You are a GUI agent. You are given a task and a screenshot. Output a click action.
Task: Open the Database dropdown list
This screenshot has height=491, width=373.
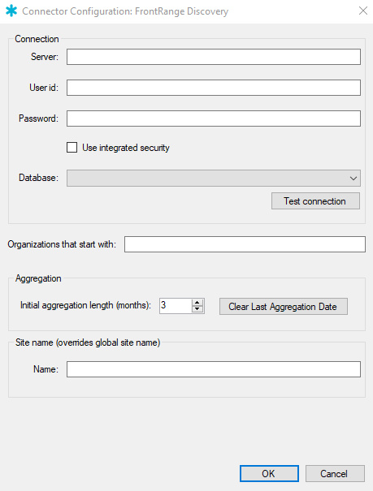click(x=214, y=179)
